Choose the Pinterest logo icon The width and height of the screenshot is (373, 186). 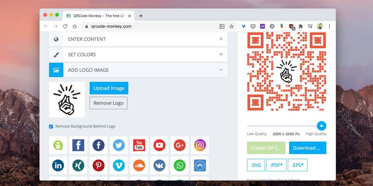99,165
